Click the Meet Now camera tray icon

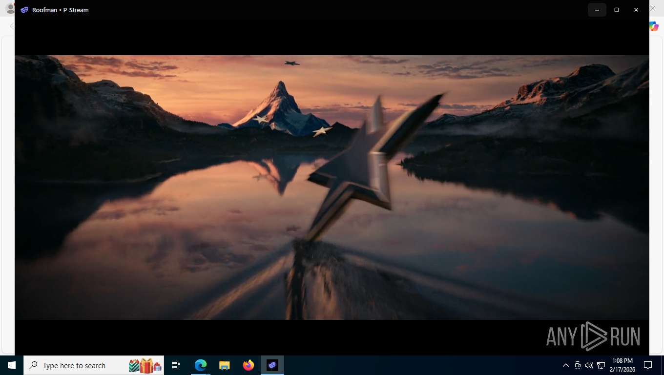click(578, 365)
